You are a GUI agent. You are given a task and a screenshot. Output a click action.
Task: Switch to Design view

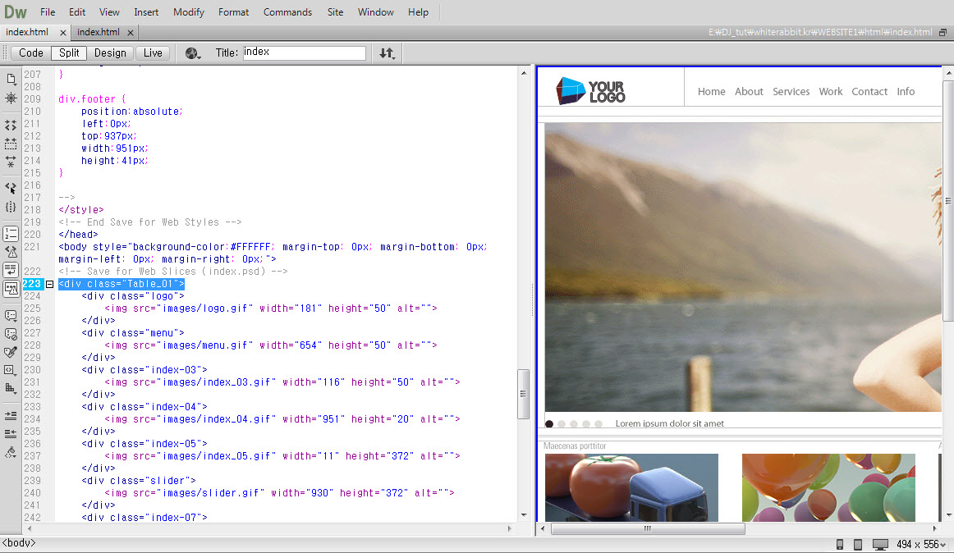click(x=110, y=53)
